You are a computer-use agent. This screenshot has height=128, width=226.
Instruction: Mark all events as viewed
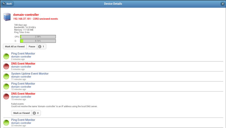coord(15,47)
